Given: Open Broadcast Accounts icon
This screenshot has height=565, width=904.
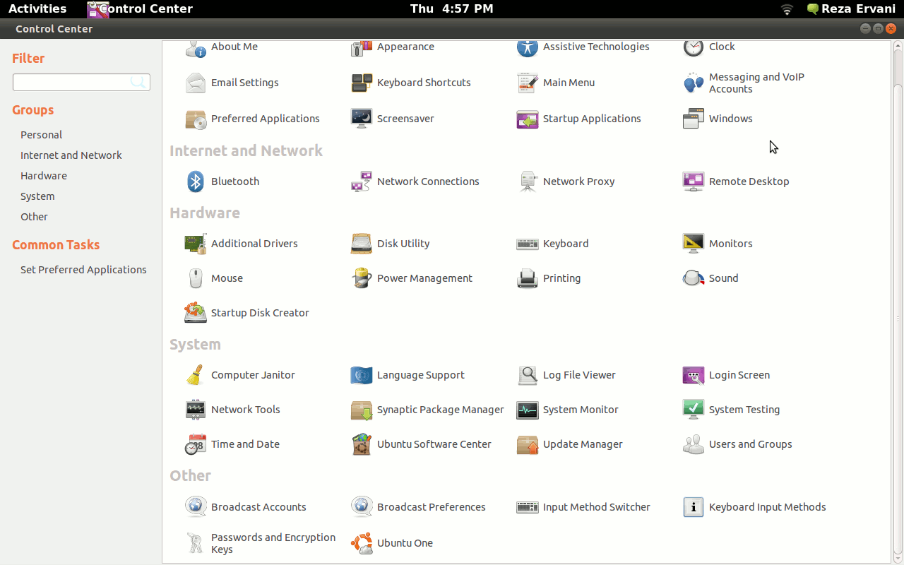Looking at the screenshot, I should coord(196,507).
